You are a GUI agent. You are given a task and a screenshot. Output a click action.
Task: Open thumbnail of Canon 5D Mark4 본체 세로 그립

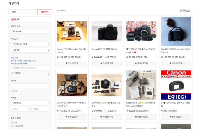[x=107, y=85]
